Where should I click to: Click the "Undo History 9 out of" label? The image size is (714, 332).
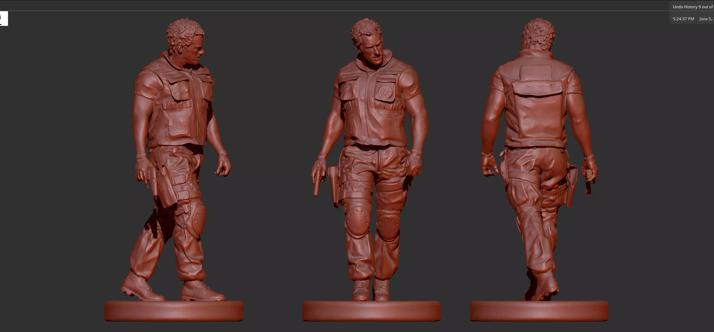point(693,7)
